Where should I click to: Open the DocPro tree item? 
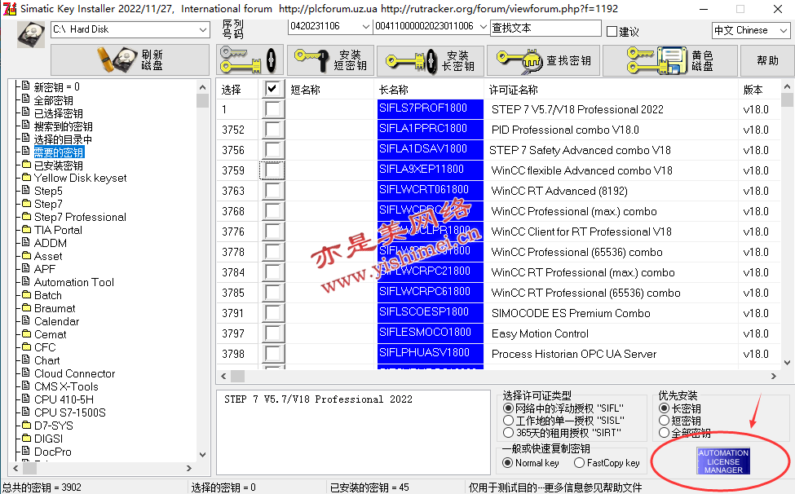coord(53,452)
